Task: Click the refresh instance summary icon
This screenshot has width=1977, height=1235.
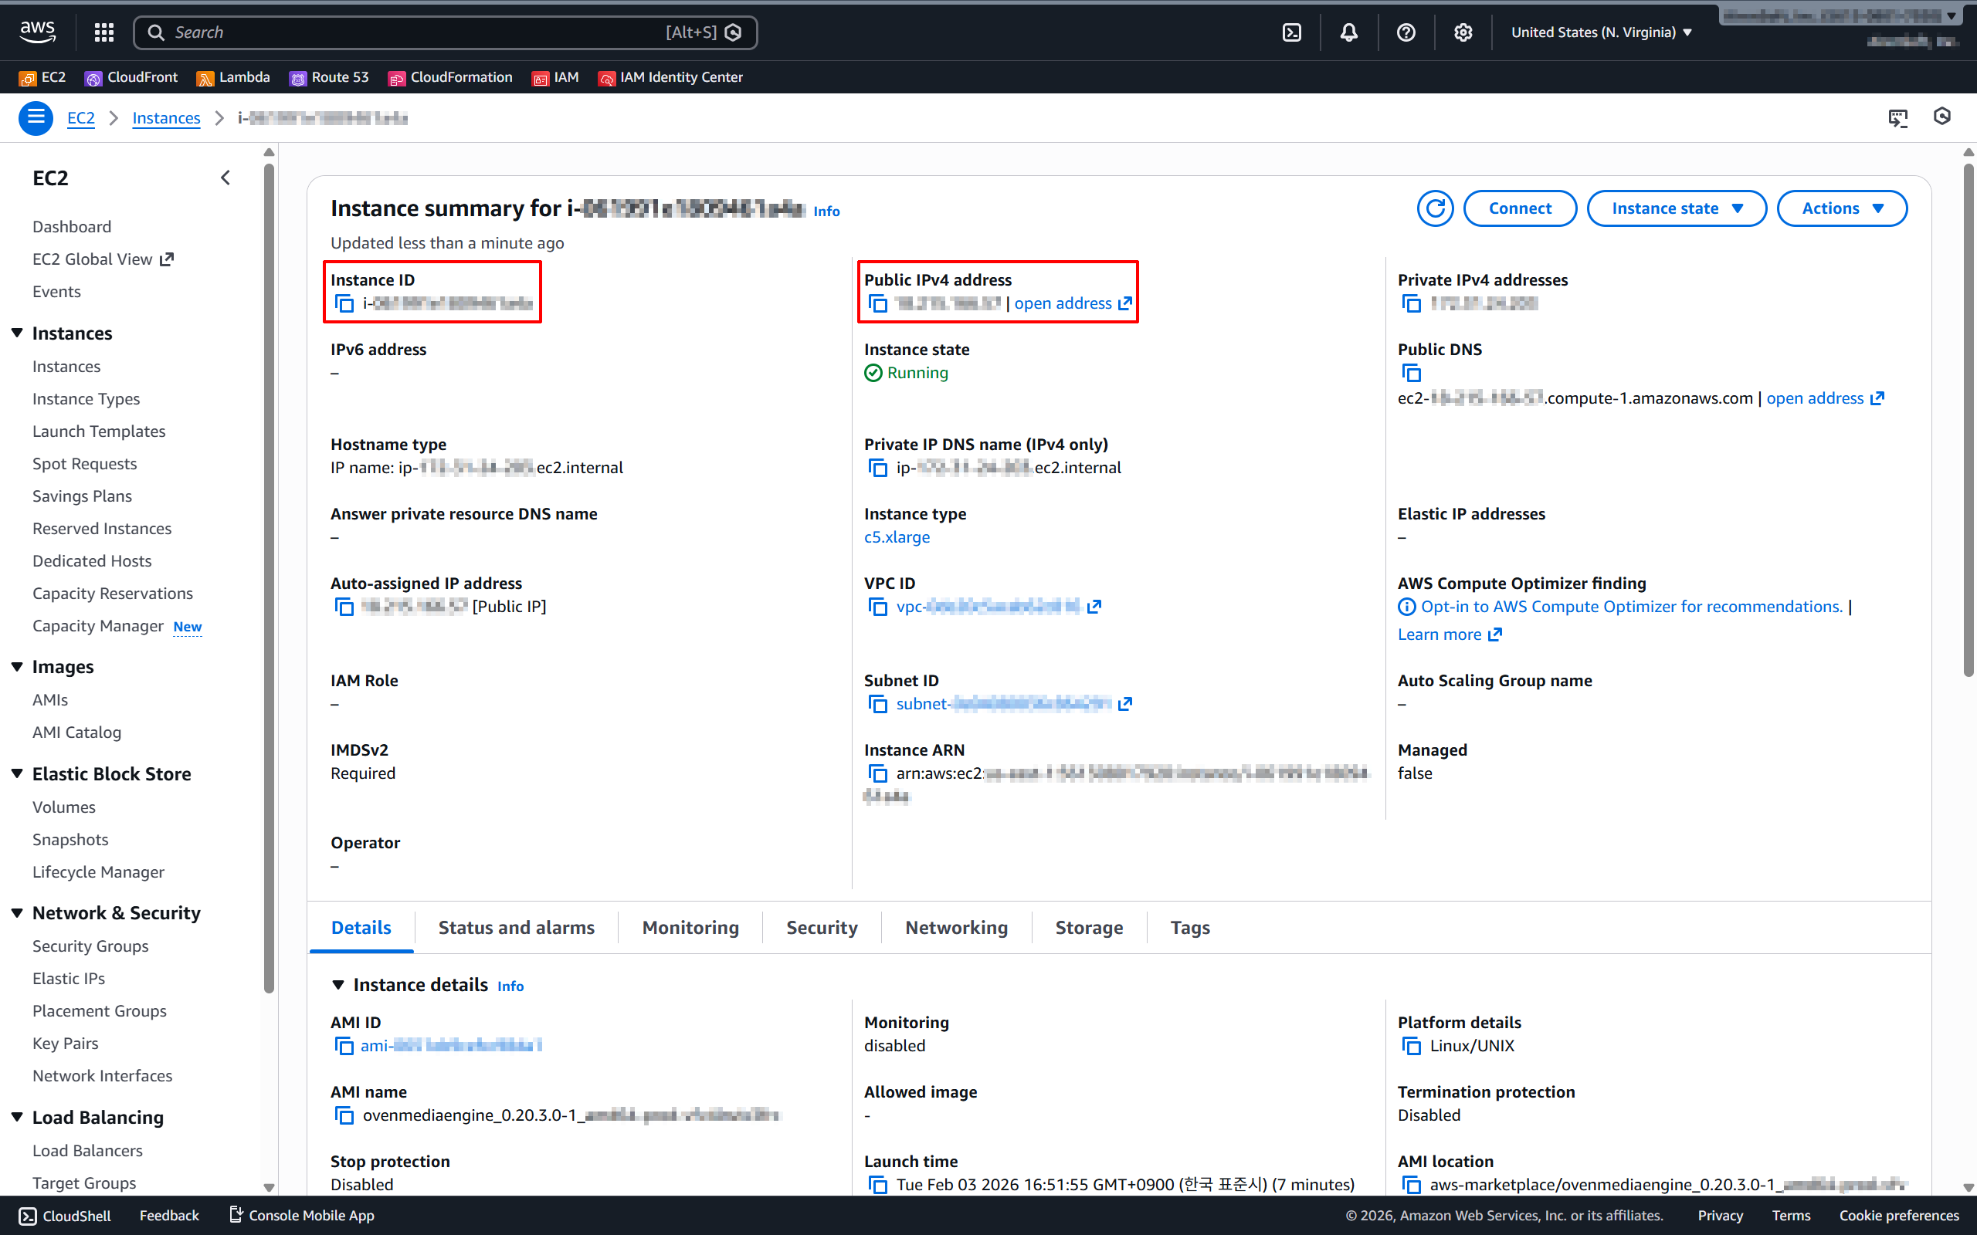Action: pos(1434,208)
